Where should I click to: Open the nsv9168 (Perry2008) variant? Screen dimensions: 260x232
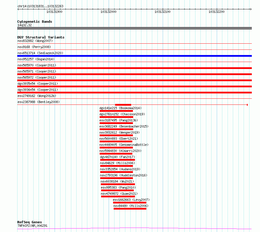coord(34,47)
